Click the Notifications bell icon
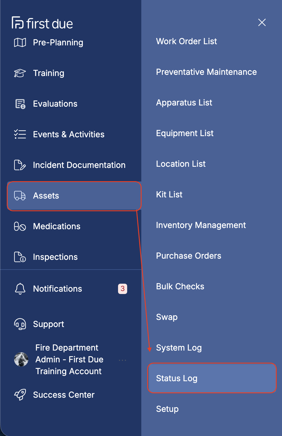The width and height of the screenshot is (282, 436). pos(20,289)
